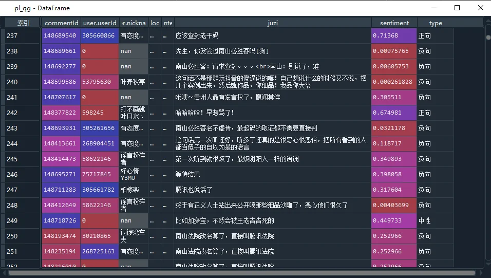This screenshot has width=491, height=278.
Task: Click the vertical scrollbar thumb on right
Action: 488,38
